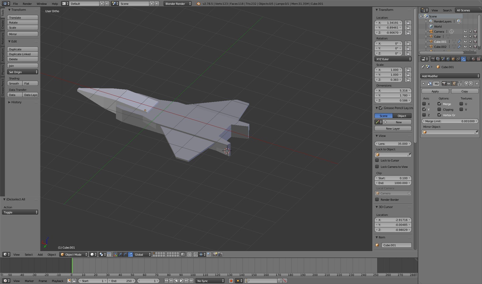The height and width of the screenshot is (284, 482).
Task: Open the Render menu in top bar
Action: click(x=27, y=4)
